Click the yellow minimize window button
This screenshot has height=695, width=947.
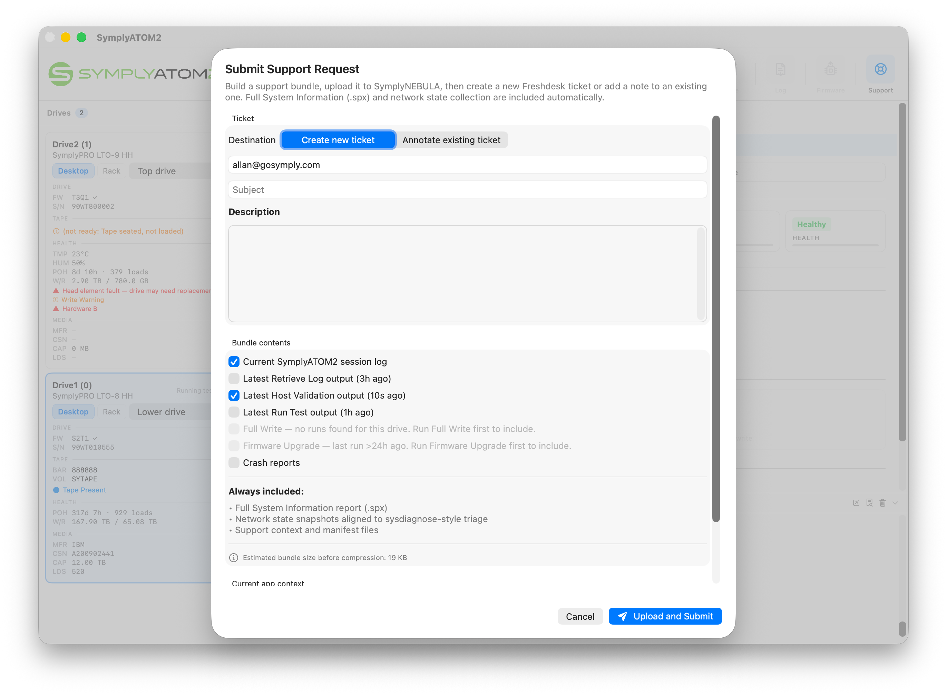coord(65,37)
